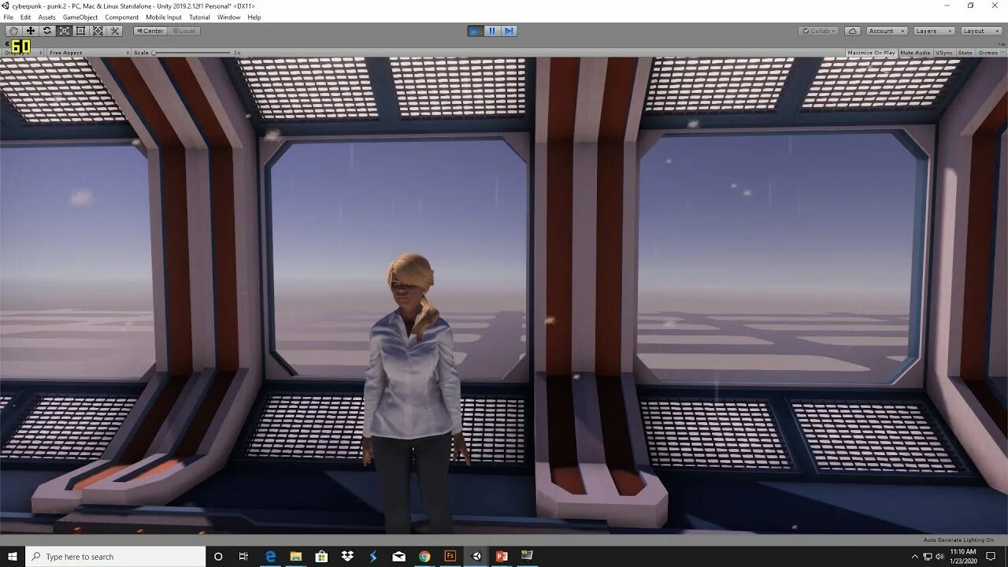Screen dimensions: 1008x567
Task: Open Unity cloud Services button
Action: 853,31
